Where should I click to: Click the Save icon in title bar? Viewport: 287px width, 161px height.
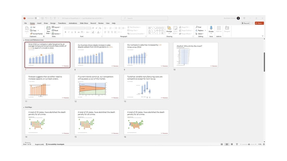tap(43, 18)
